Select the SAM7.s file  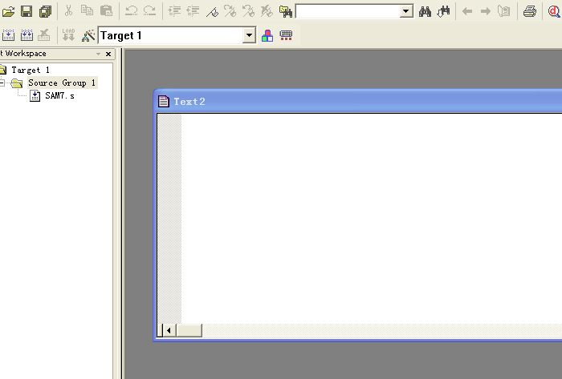click(59, 96)
